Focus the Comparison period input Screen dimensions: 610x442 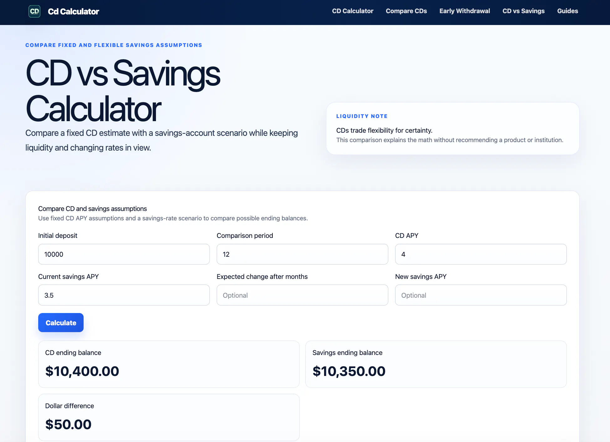tap(302, 254)
